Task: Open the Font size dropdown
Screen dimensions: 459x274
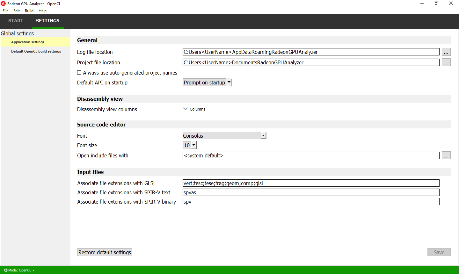Action: (x=190, y=145)
